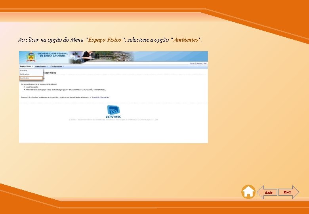Viewport: 309px width, 214px height.
Task: Click the Home link at top right
Action: (x=192, y=63)
